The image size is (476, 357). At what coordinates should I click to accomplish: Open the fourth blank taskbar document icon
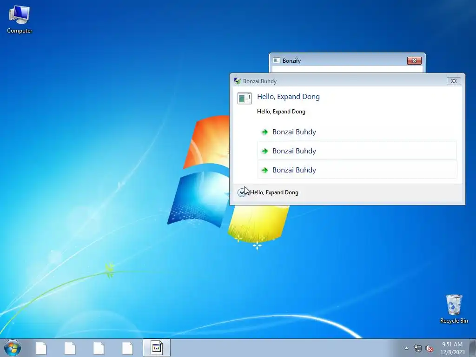[x=128, y=348]
